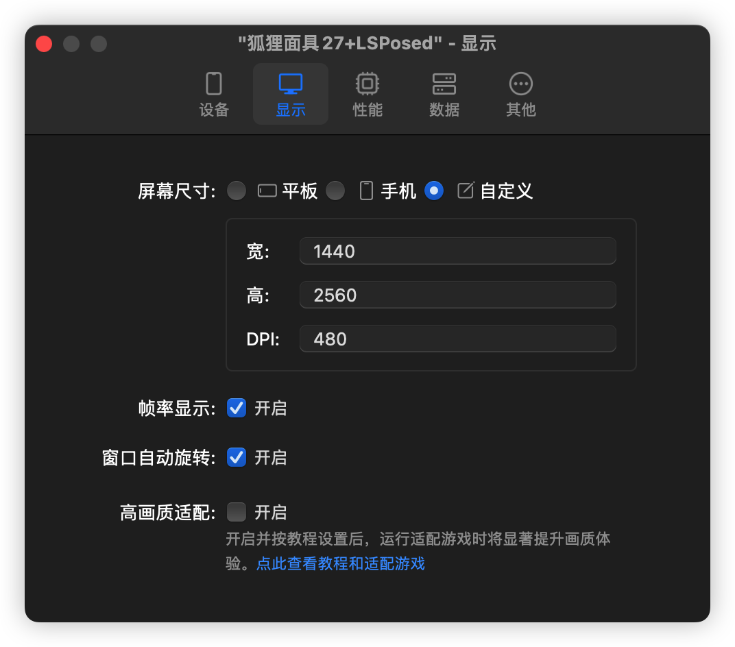This screenshot has height=647, width=735.
Task: Open the 其他 (Other) tab
Action: click(521, 94)
